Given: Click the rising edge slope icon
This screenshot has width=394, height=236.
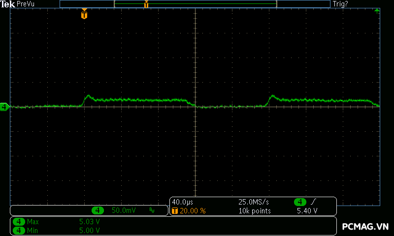Looking at the screenshot, I should tap(314, 202).
